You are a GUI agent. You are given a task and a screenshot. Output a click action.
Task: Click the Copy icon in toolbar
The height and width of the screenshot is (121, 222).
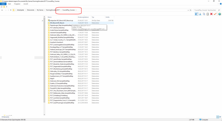pos(204,14)
